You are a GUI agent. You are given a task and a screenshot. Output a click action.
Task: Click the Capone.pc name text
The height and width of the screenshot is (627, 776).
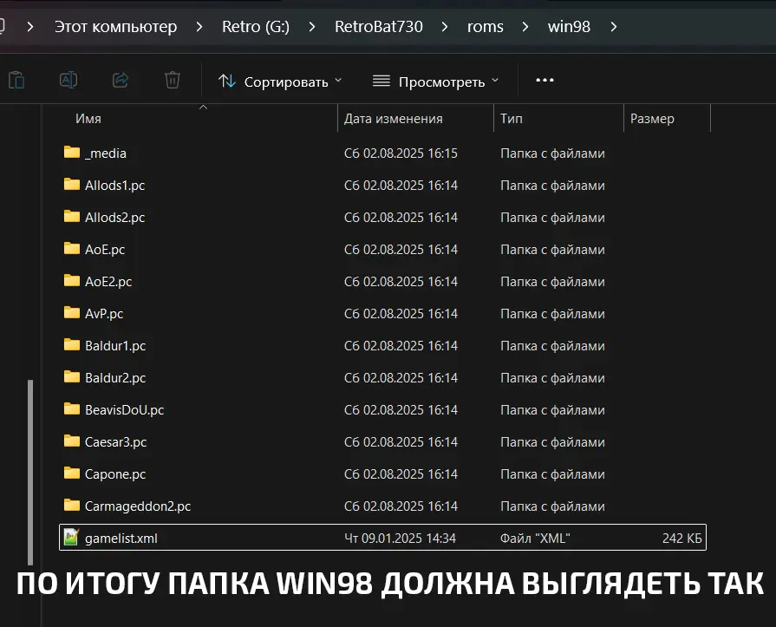[115, 474]
